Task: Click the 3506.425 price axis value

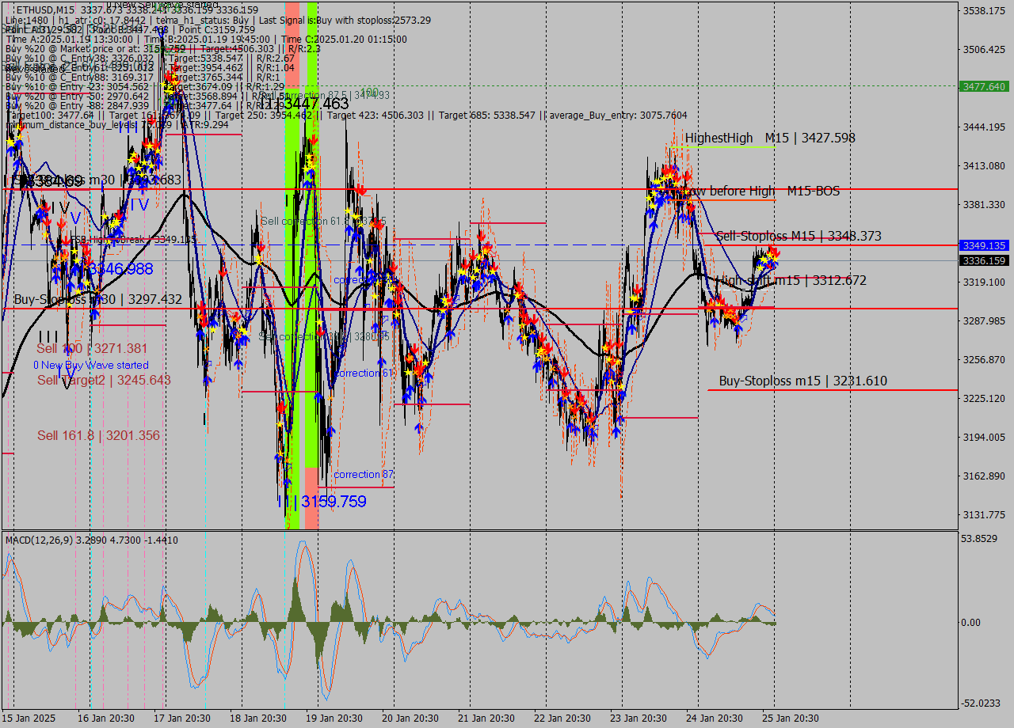Action: 983,49
